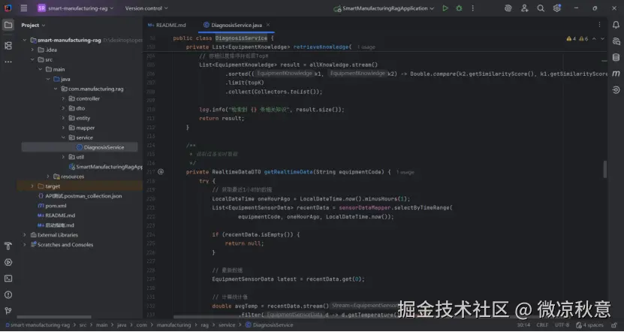Click 'manufacturing' breadcrumb in navigation bar
The width and height of the screenshot is (624, 332).
pos(173,325)
